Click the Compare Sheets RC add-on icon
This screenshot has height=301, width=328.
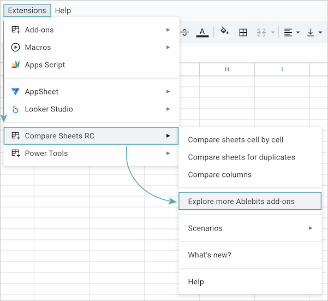(x=16, y=135)
